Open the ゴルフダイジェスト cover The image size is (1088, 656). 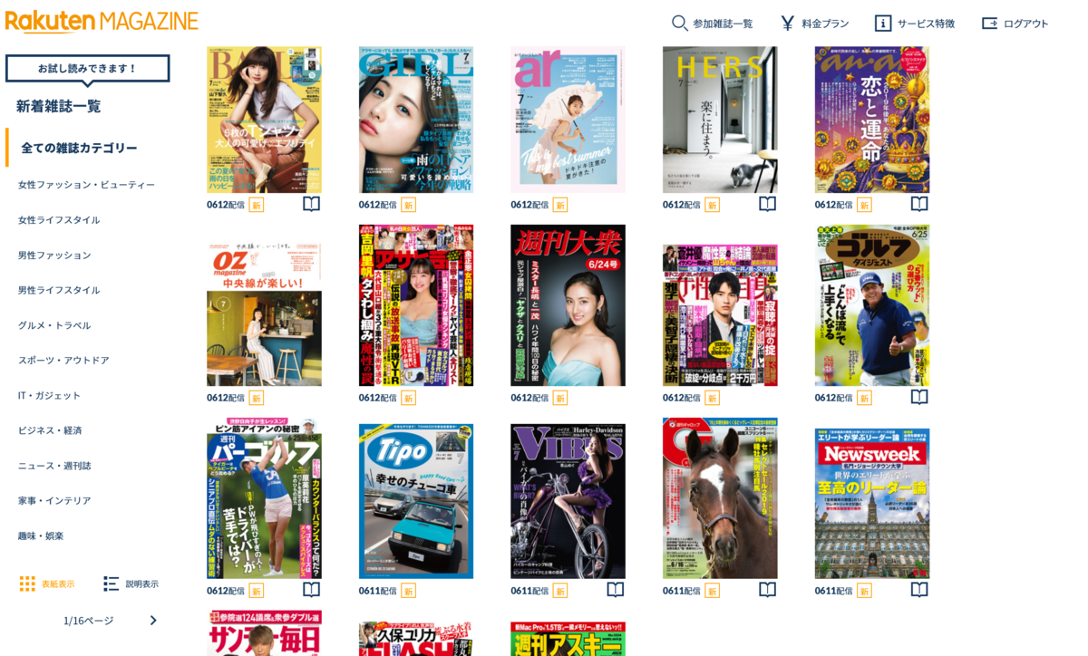(872, 305)
